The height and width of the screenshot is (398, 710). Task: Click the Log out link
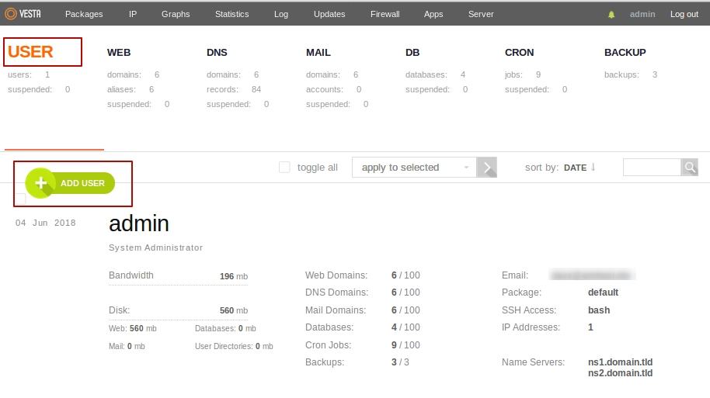pyautogui.click(x=684, y=14)
